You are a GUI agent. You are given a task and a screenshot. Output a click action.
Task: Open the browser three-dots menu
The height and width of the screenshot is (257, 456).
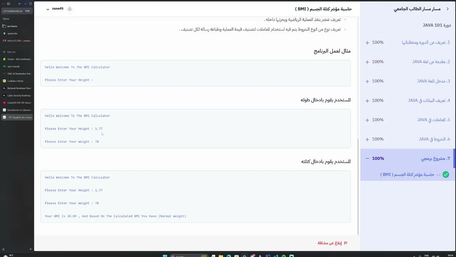[3, 4]
